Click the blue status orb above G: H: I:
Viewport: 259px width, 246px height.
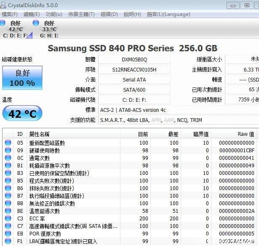(x=36, y=23)
